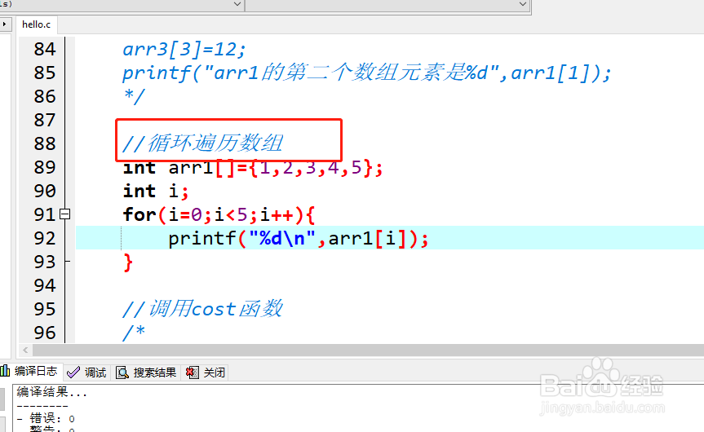Click the declaration int arr1[]={1,2,3,4,5};

[253, 168]
